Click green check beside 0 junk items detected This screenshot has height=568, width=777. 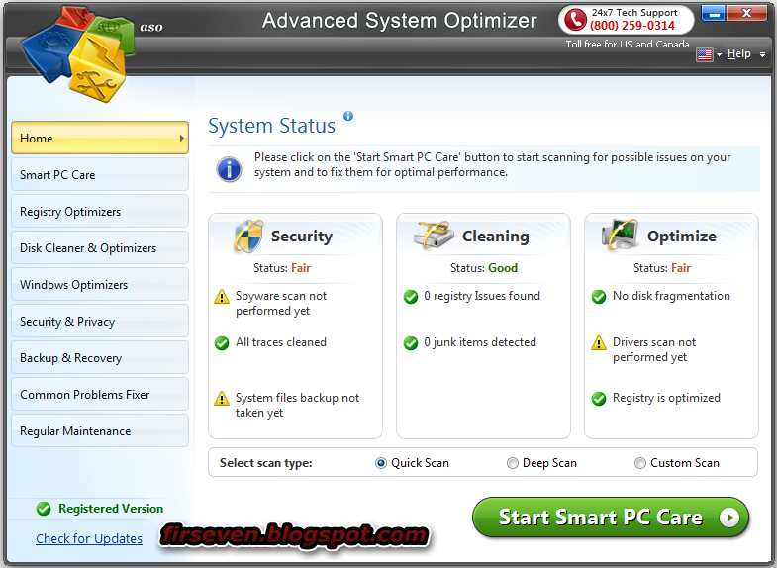411,342
